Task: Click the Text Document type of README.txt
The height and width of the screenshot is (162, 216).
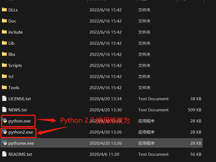Action: click(153, 154)
